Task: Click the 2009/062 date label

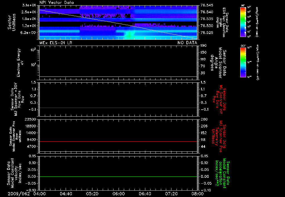Action: (x=19, y=194)
